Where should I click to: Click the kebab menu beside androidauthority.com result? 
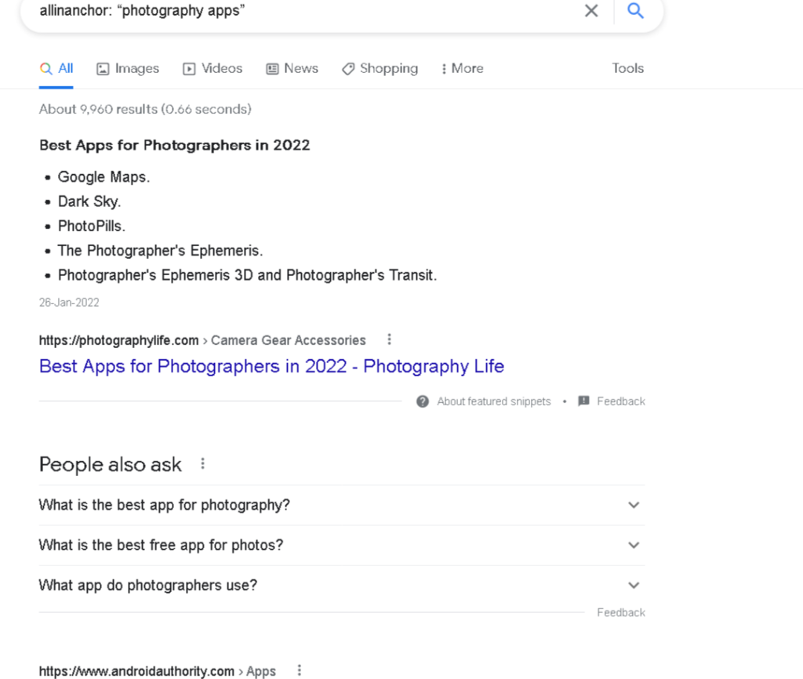[x=299, y=670]
